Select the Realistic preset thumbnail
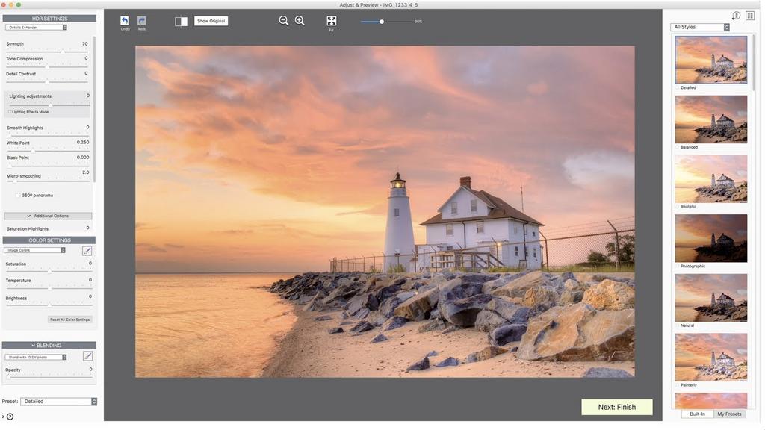This screenshot has width=765, height=430. (711, 178)
